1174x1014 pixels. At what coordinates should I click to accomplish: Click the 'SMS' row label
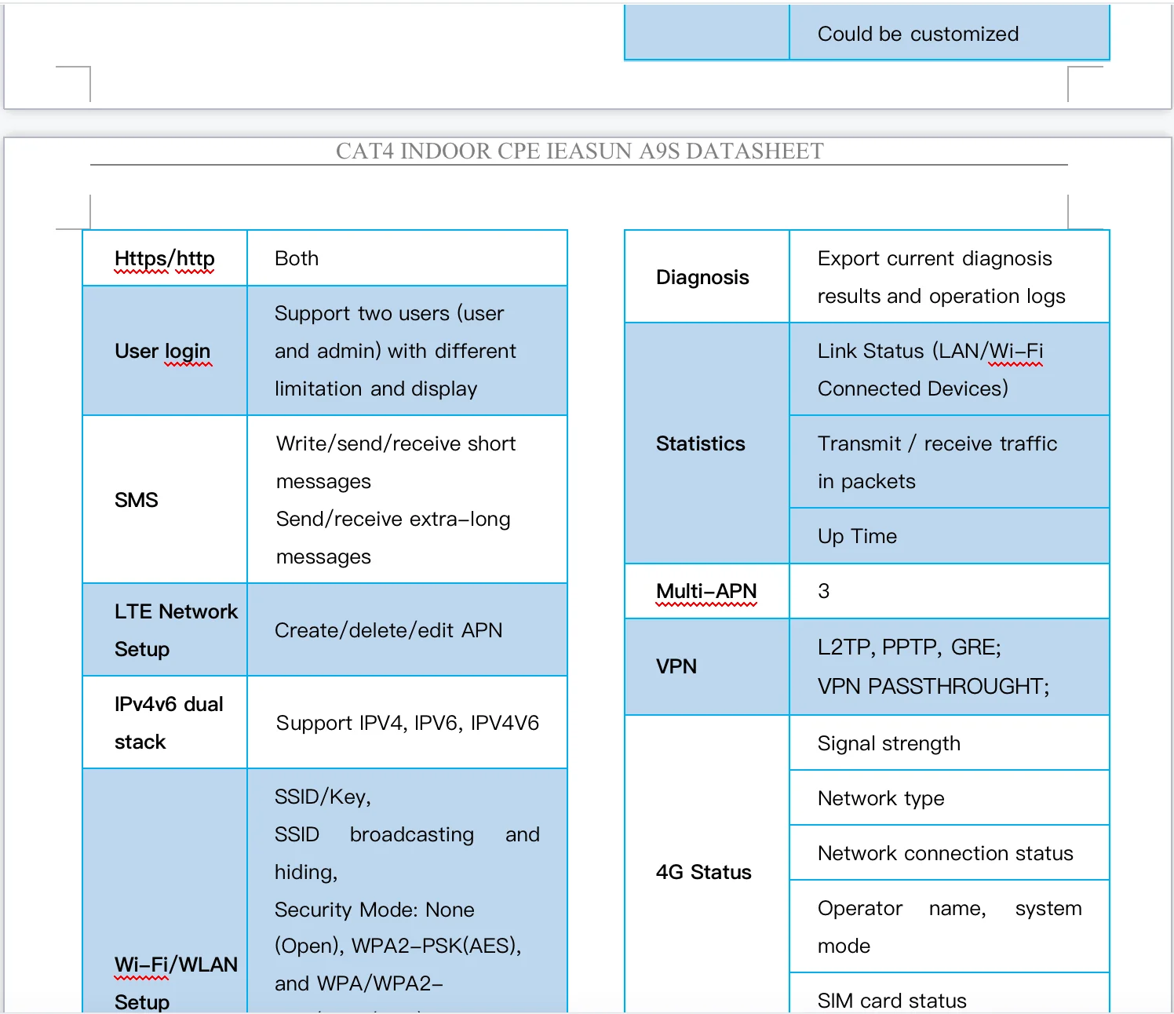coord(137,500)
